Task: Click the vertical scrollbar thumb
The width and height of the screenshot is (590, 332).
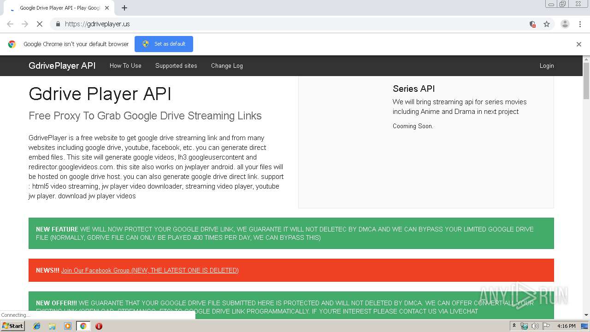Action: tap(586, 81)
